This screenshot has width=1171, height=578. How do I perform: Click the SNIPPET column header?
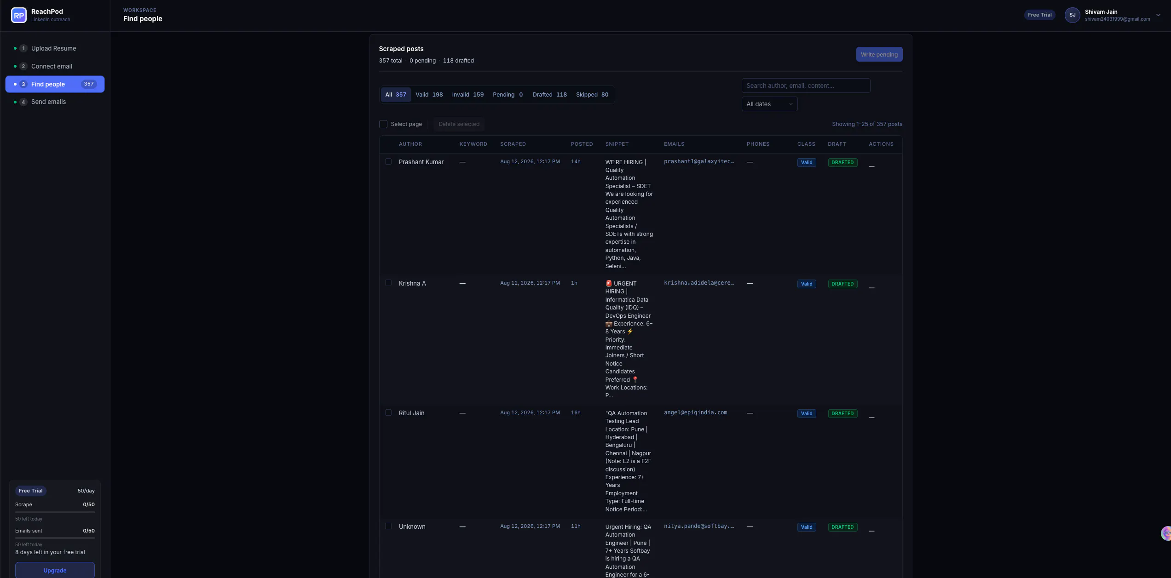coord(617,144)
